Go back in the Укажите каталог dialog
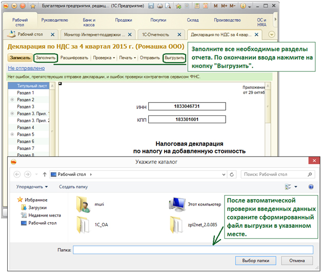This screenshot has height=273, width=322. point(17,174)
